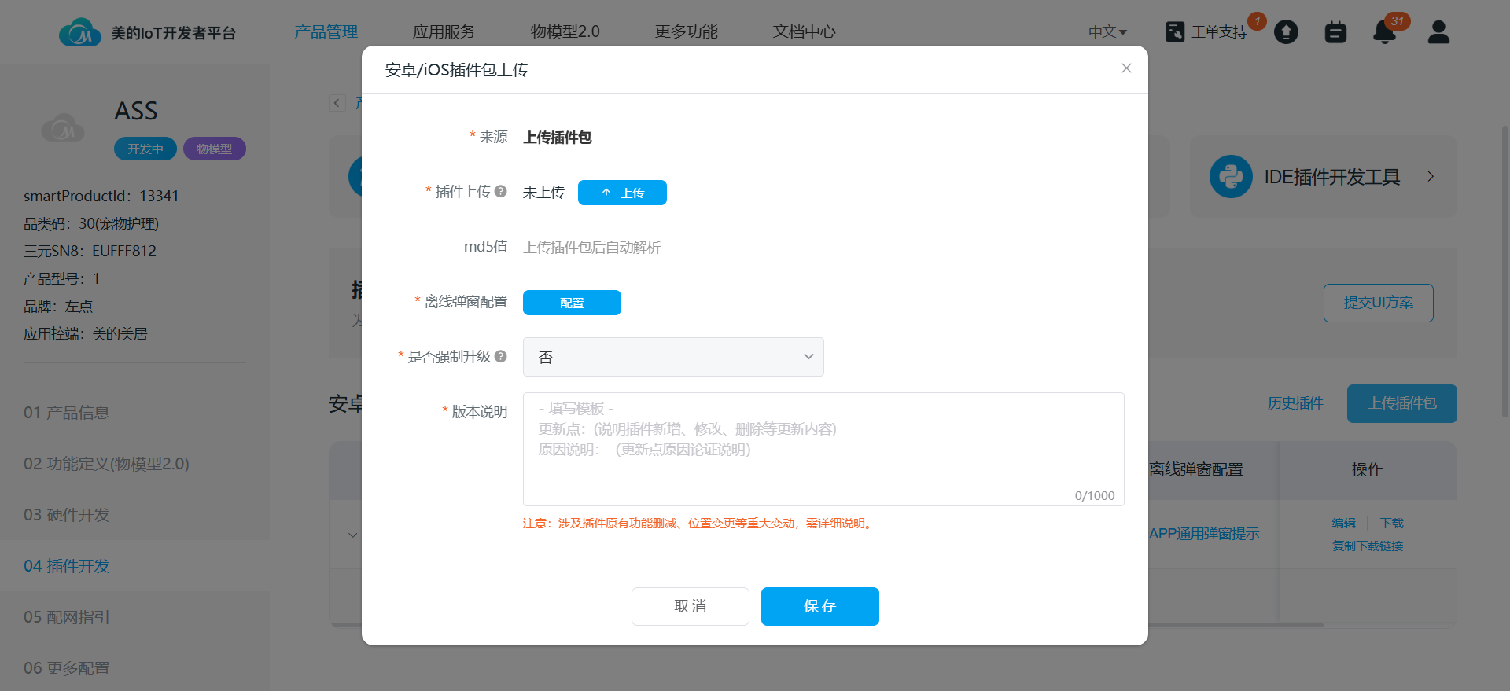Open the 是否强制升级 dropdown
Viewport: 1510px width, 691px height.
tap(673, 357)
